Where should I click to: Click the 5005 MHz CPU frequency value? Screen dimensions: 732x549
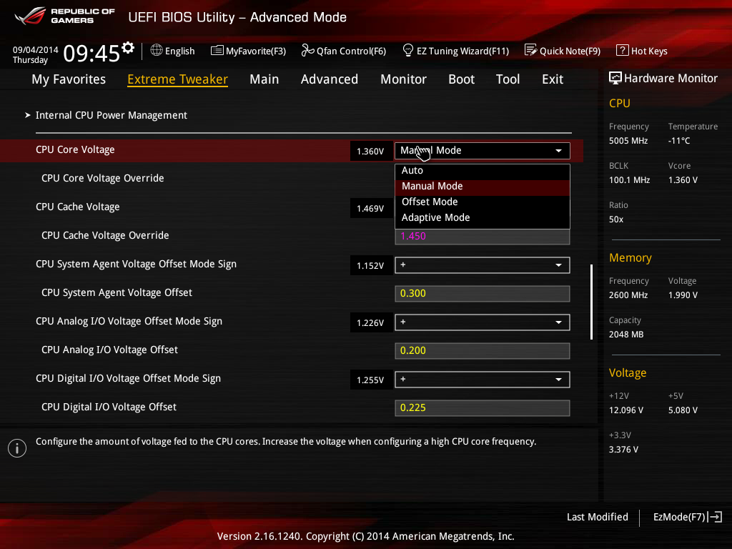pyautogui.click(x=628, y=141)
